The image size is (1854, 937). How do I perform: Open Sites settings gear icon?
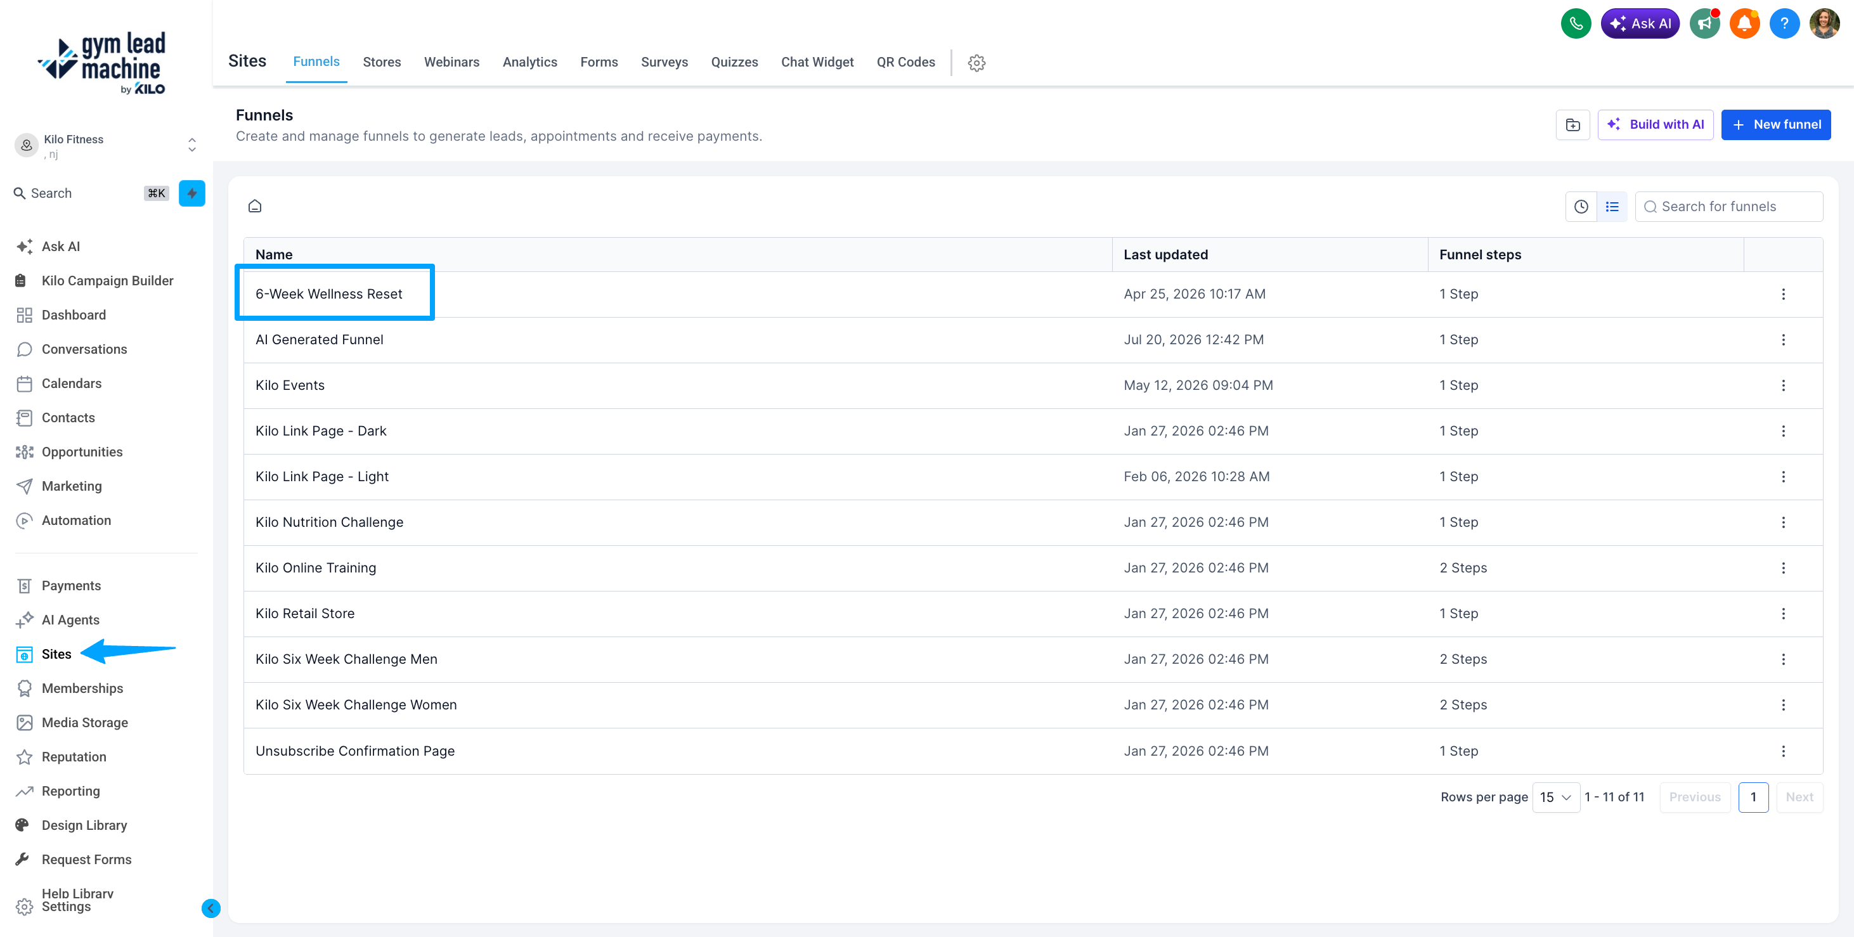(976, 63)
